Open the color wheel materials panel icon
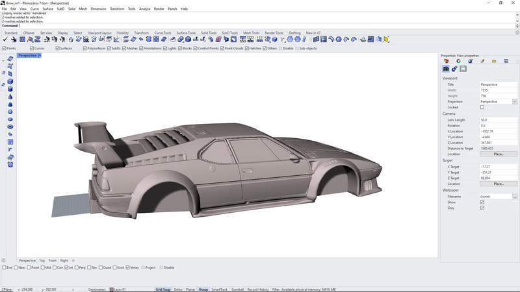 click(x=458, y=61)
